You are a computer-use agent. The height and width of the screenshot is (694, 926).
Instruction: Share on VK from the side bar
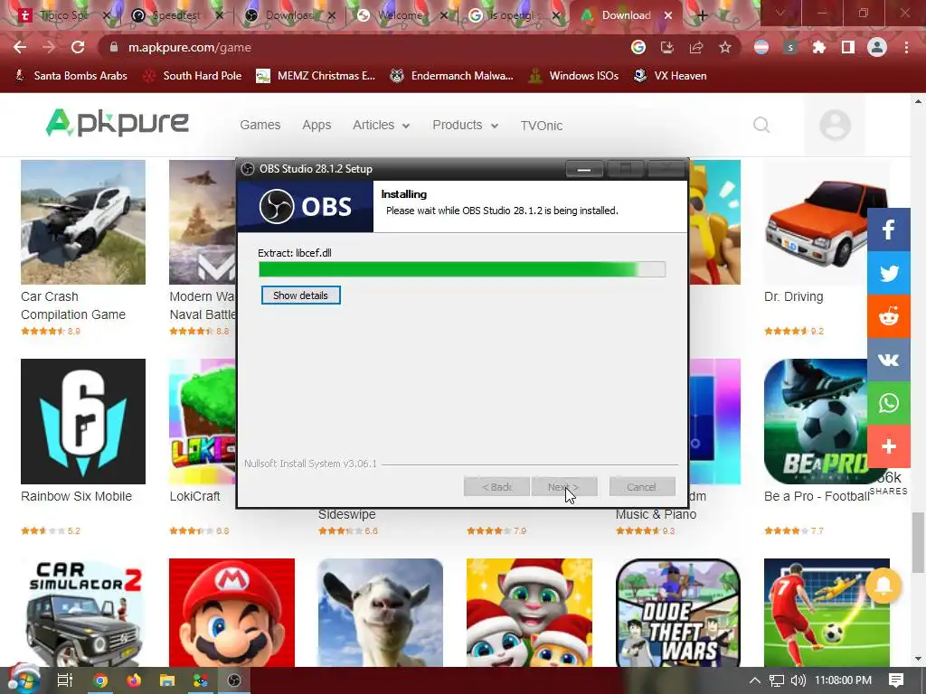click(x=888, y=360)
